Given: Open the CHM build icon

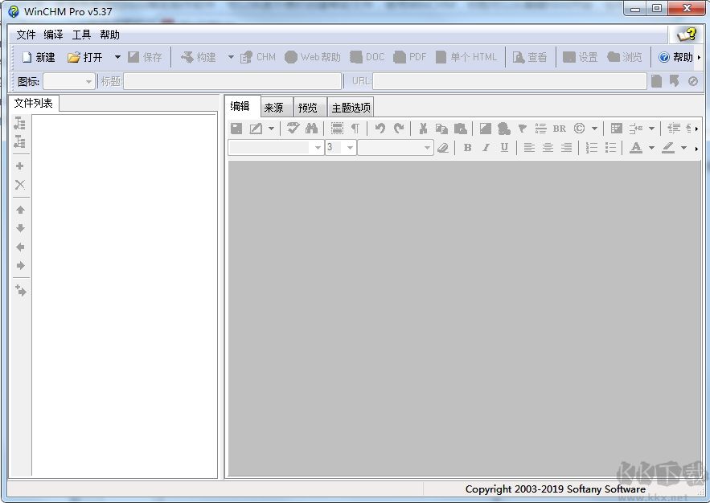Looking at the screenshot, I should click(259, 56).
